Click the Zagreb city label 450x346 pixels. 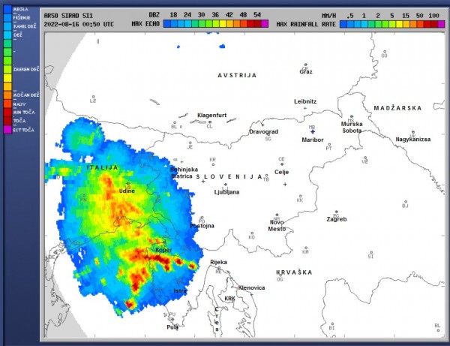click(x=337, y=219)
